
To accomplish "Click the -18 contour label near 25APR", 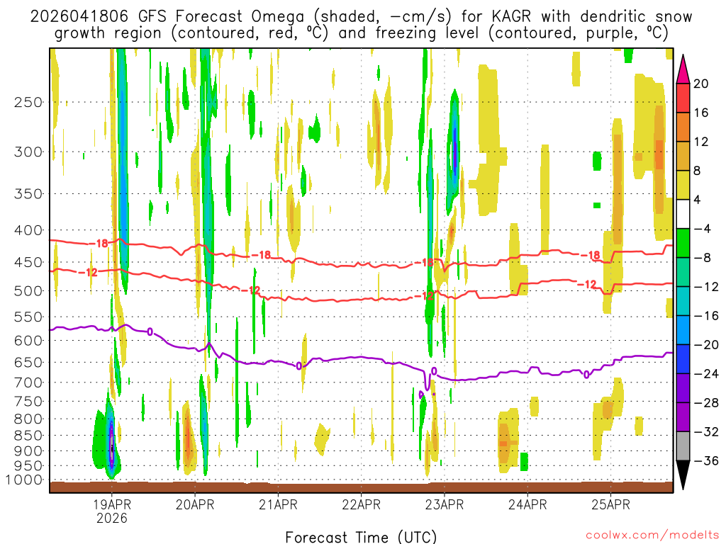I will pos(591,255).
